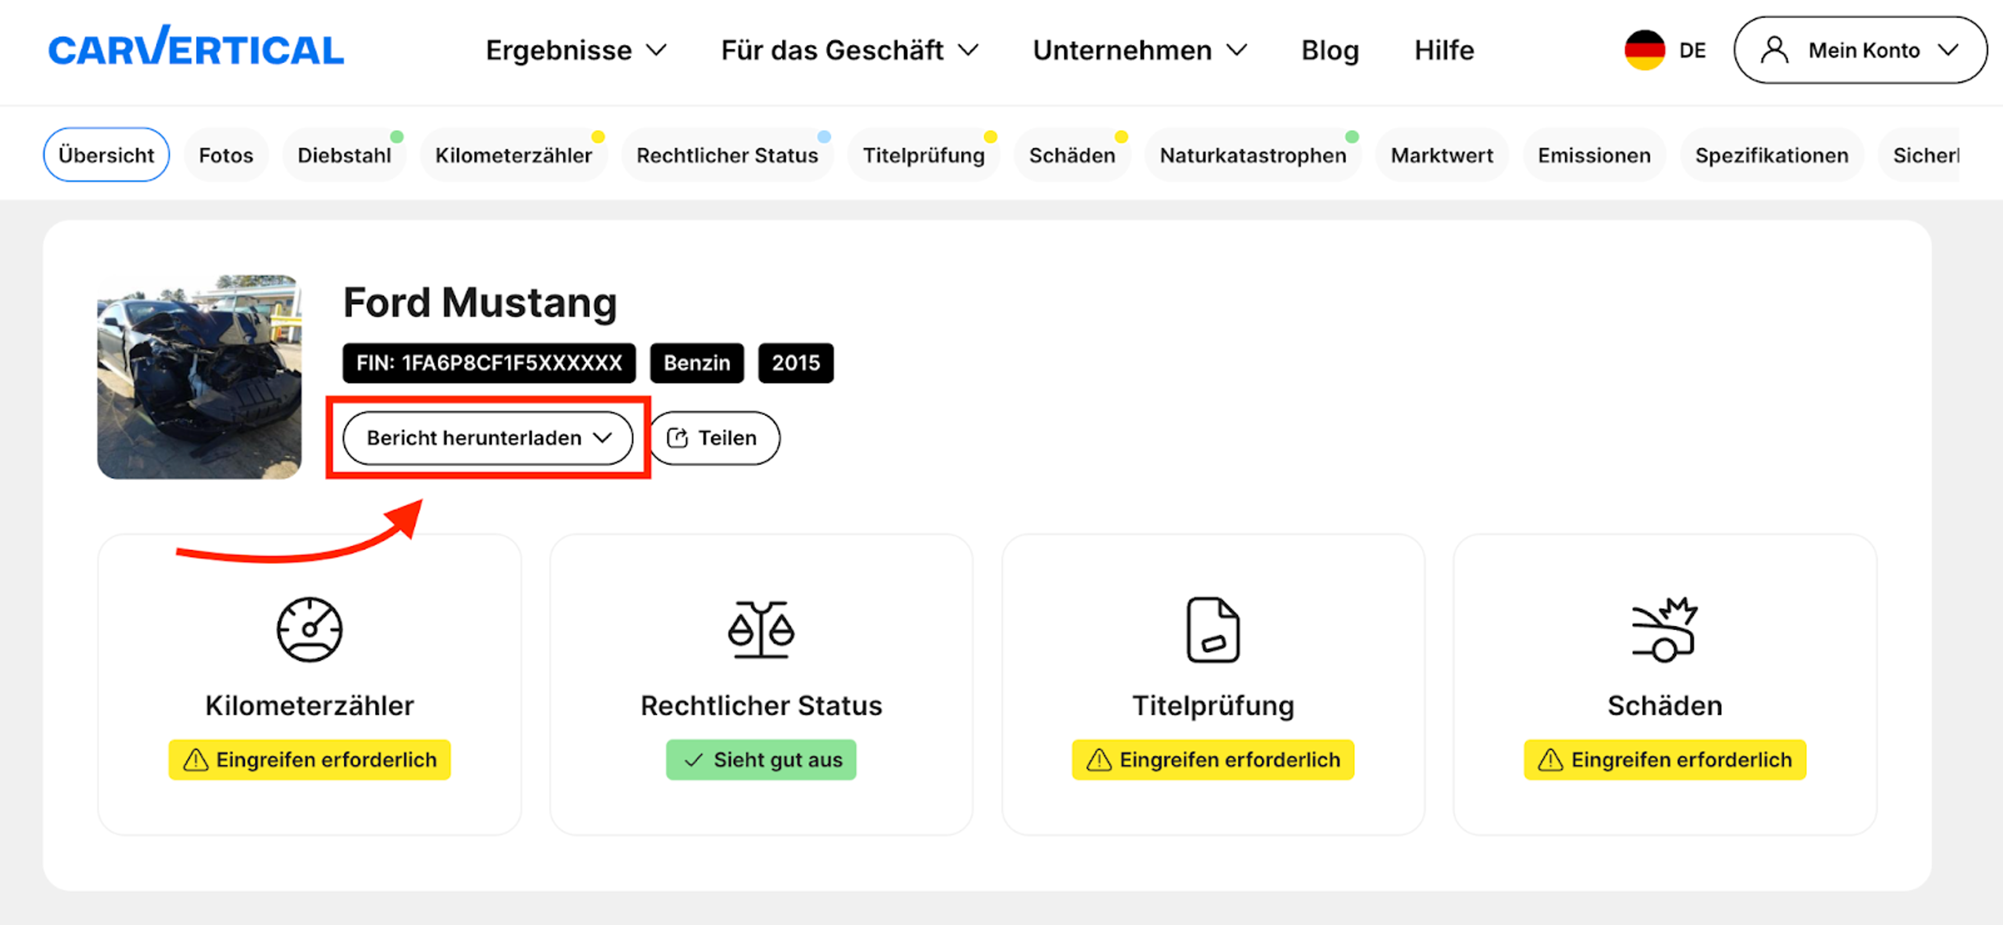
Task: Click the Ford Mustang heading
Action: (x=480, y=302)
